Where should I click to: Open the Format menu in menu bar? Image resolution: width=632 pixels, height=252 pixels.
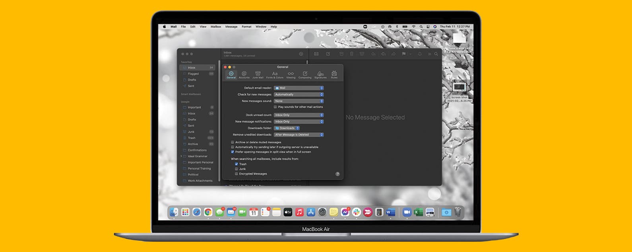246,27
